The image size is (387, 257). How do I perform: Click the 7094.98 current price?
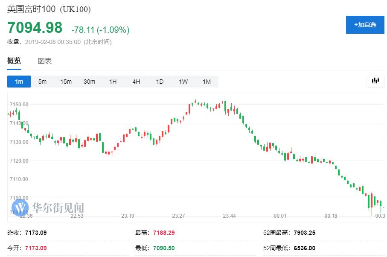click(35, 28)
